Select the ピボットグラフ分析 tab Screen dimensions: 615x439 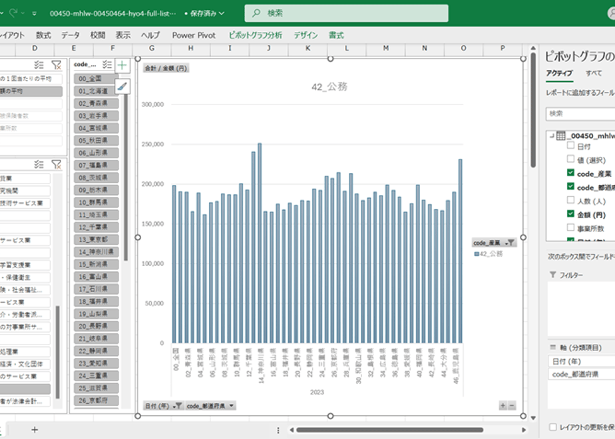coord(256,35)
